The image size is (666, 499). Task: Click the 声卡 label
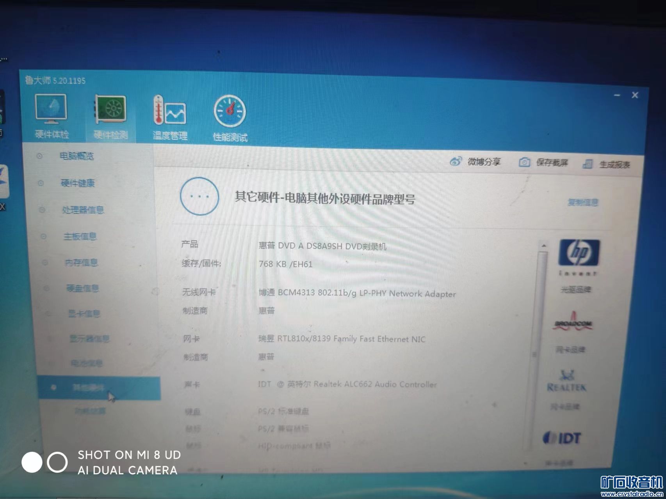[192, 385]
